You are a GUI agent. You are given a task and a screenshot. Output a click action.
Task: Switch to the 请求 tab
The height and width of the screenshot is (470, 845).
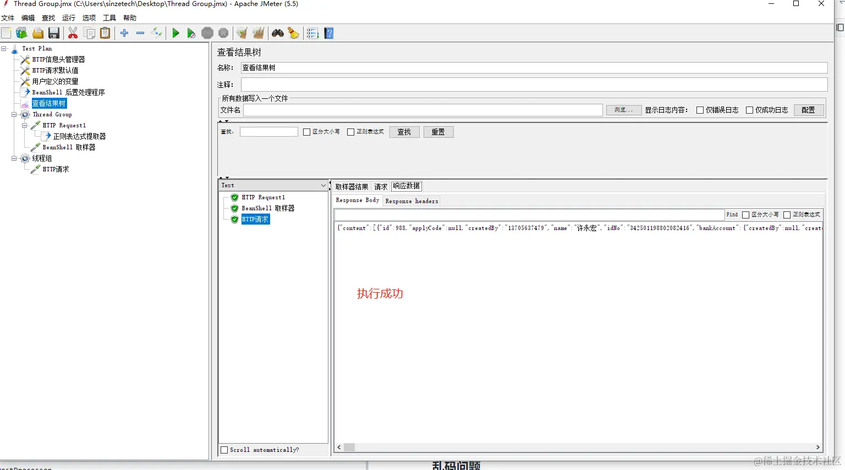coord(381,187)
